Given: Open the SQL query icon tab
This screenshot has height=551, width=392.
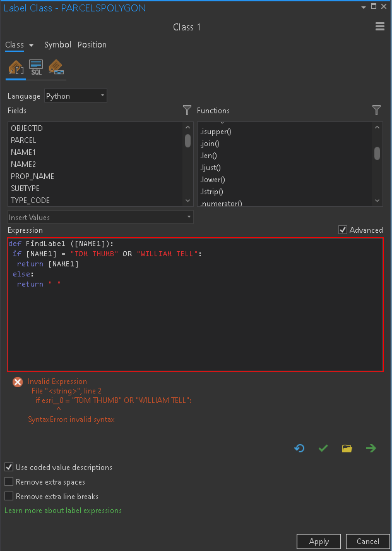Looking at the screenshot, I should pyautogui.click(x=36, y=68).
